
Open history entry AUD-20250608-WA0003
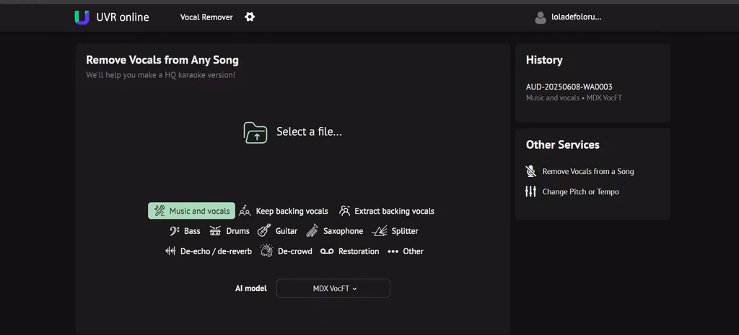point(569,87)
